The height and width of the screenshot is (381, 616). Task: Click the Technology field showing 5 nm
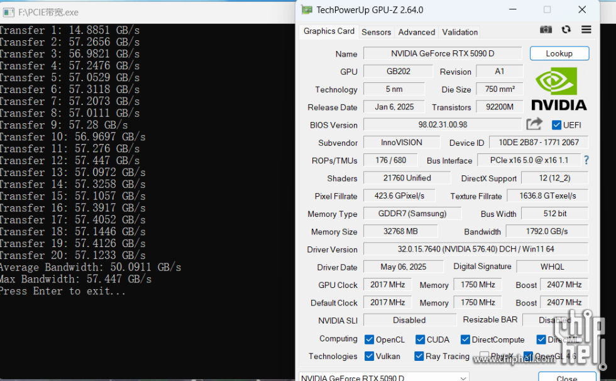[x=393, y=89]
